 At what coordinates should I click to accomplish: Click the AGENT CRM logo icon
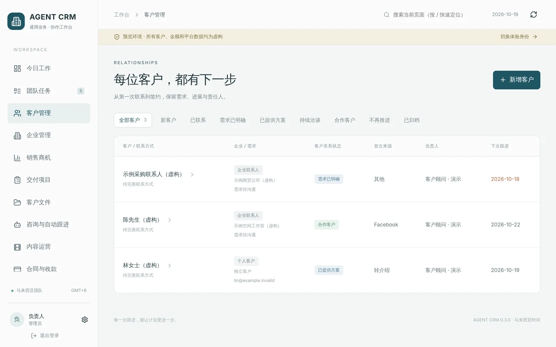(16, 22)
